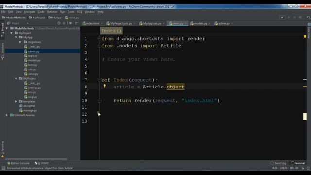The width and height of the screenshot is (311, 175).
Task: Open Search Everywhere magnifier icon
Action: pyautogui.click(x=309, y=17)
